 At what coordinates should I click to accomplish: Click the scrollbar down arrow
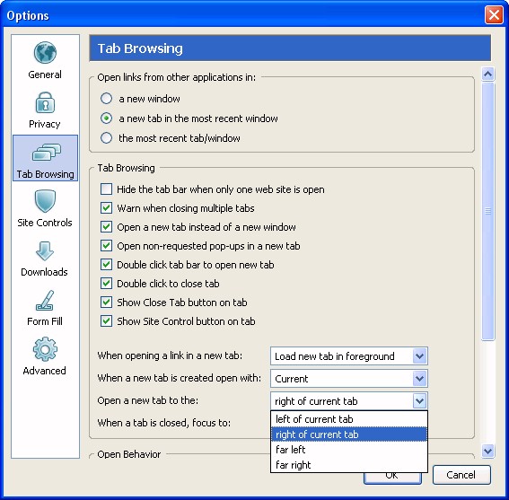click(487, 451)
